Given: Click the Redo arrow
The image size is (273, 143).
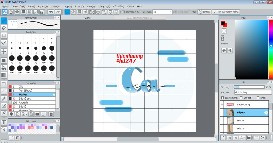Looking at the screenshot, I should (x=58, y=12).
